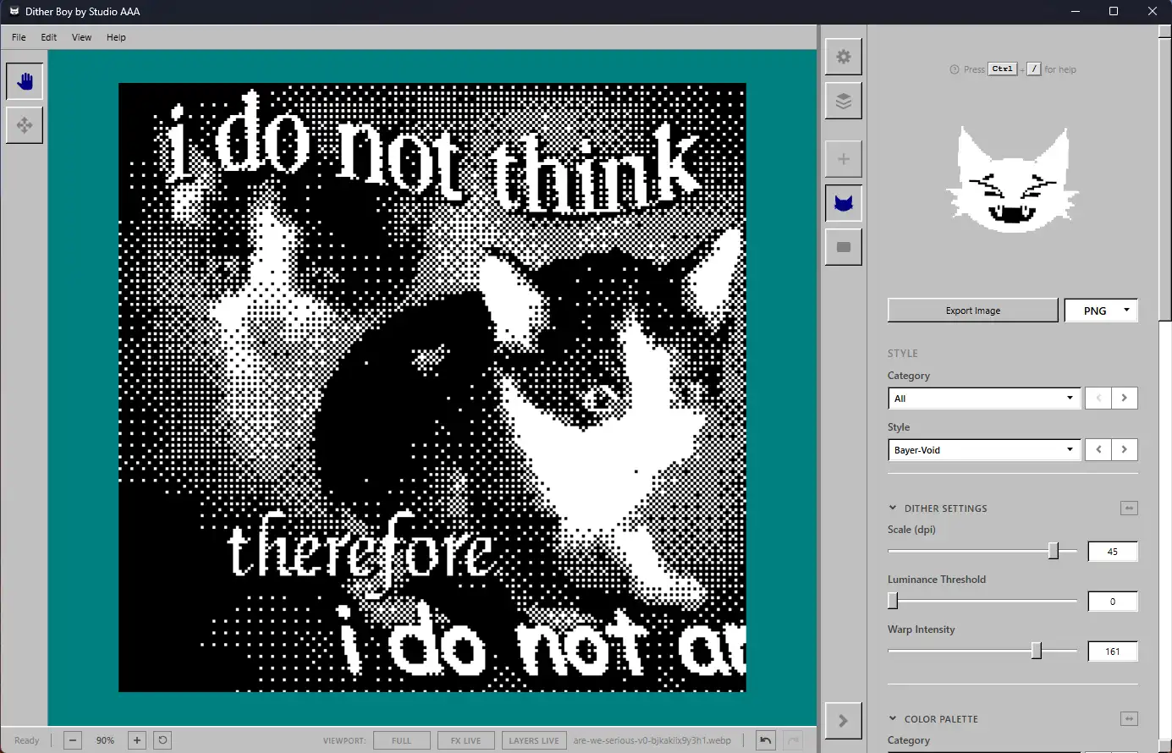Click the redo arrow in status bar
The width and height of the screenshot is (1172, 753).
pyautogui.click(x=793, y=740)
